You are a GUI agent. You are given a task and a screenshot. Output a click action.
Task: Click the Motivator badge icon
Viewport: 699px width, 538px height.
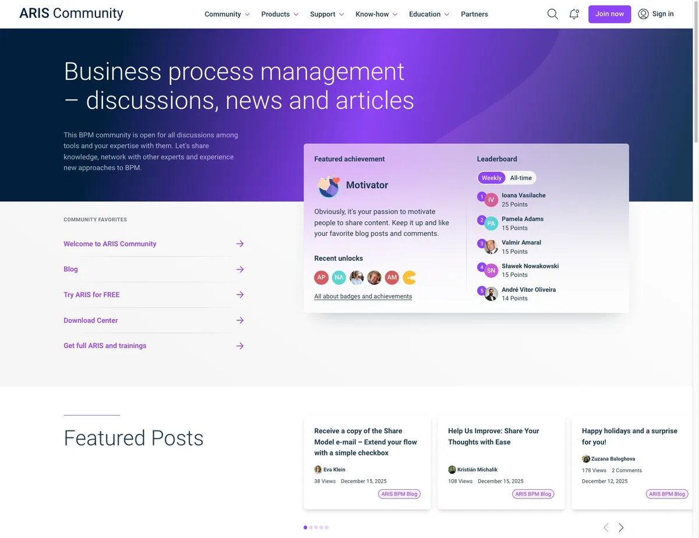point(329,186)
